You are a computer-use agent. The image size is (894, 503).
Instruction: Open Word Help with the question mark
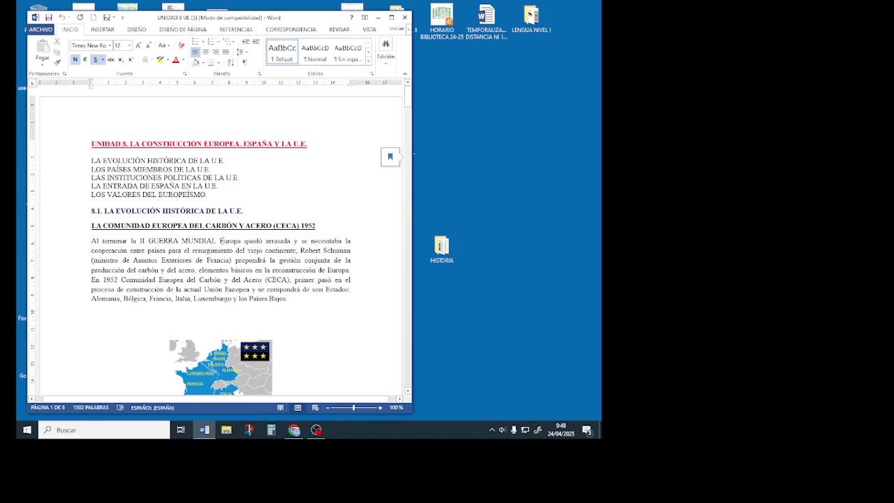351,17
